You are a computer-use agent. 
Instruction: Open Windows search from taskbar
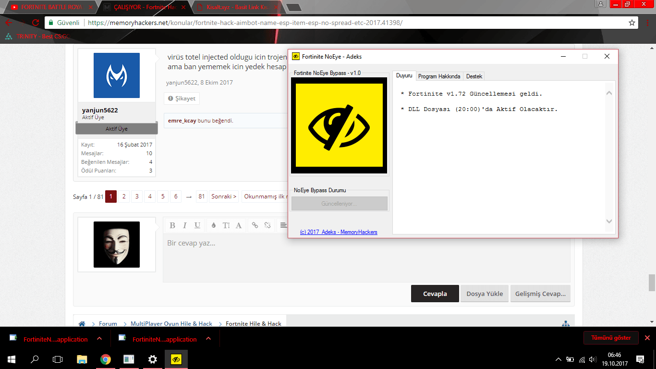click(x=35, y=359)
